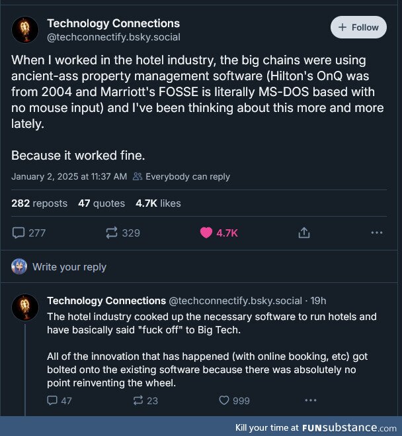View the 47 quotes list
The width and height of the screenshot is (402, 436).
[x=101, y=203]
